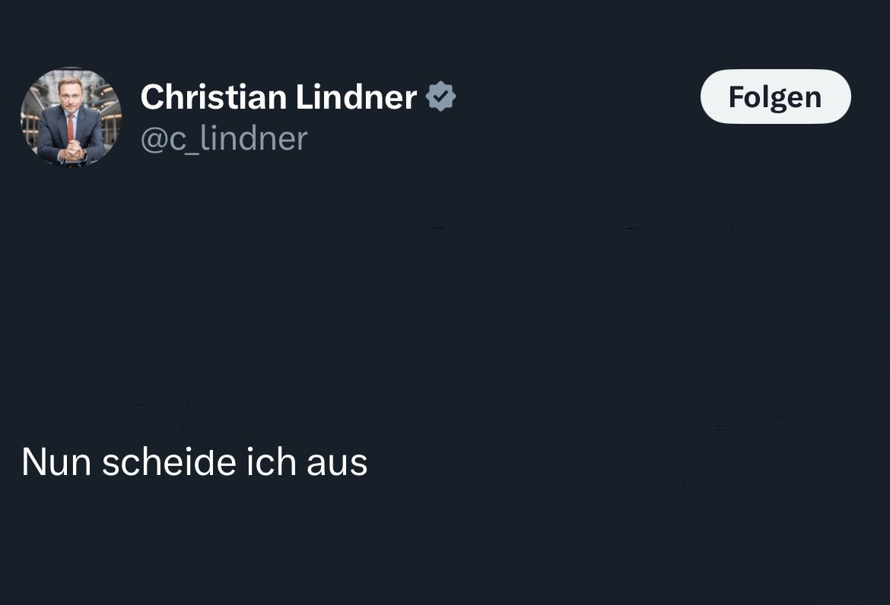
Task: Follow the @c_lindner account
Action: [774, 97]
